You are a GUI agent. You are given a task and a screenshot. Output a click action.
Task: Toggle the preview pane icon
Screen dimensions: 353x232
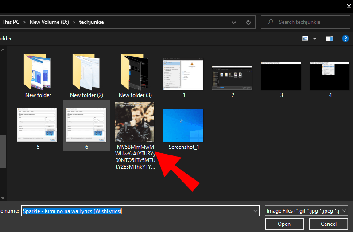coord(330,39)
